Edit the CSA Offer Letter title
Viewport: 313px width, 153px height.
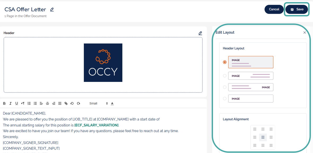[52, 9]
